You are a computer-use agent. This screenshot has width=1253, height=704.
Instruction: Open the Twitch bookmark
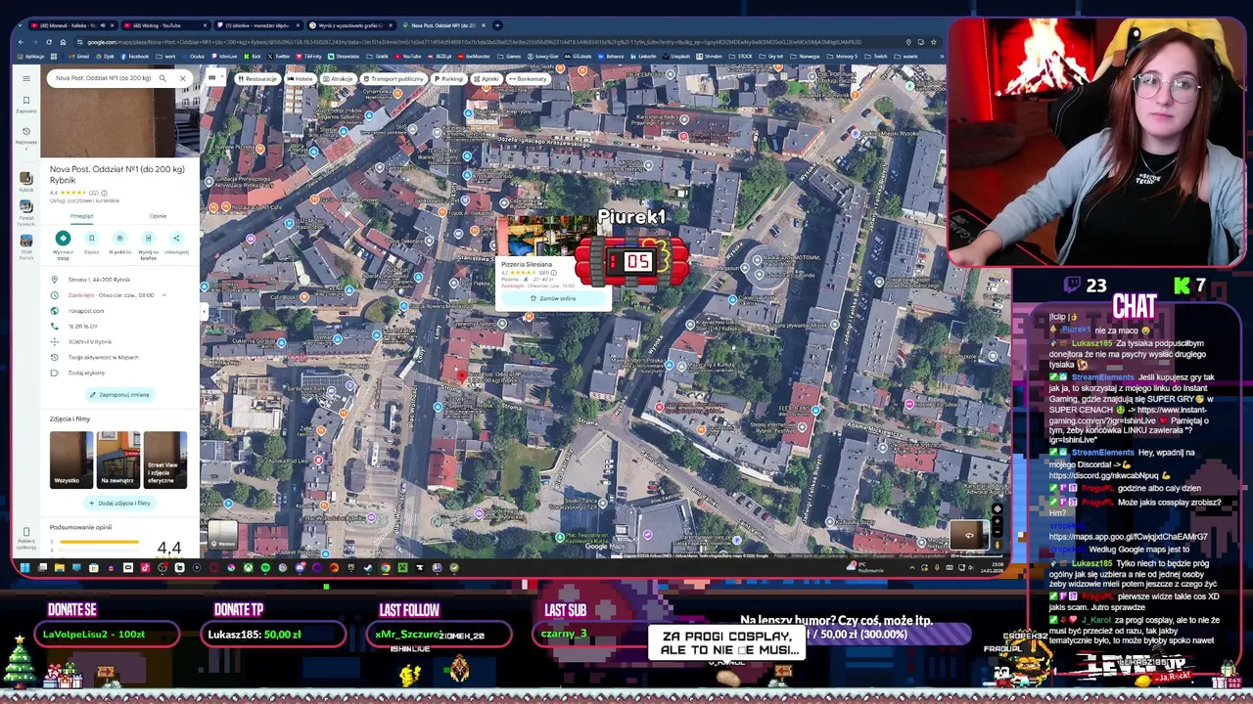pyautogui.click(x=878, y=56)
